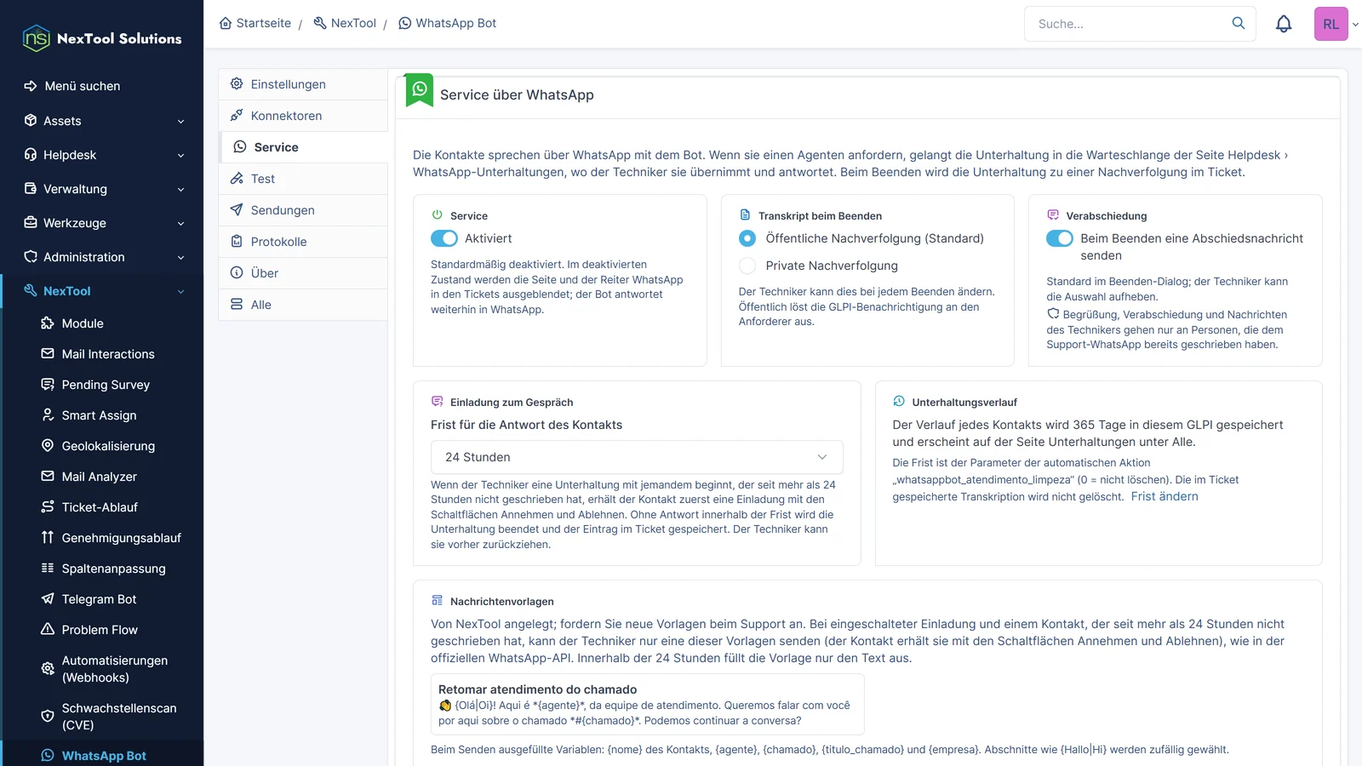Select Öffentliche Nachverfolgung (Standard) radio

coord(747,238)
